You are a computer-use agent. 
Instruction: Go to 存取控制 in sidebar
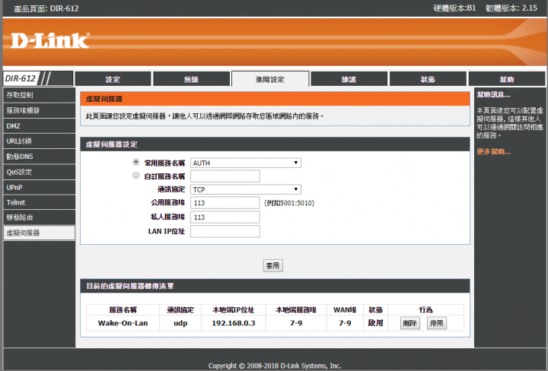point(39,95)
